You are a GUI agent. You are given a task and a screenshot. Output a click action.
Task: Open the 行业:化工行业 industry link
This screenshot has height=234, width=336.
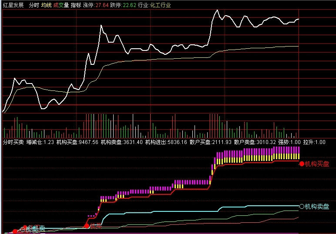154,5
